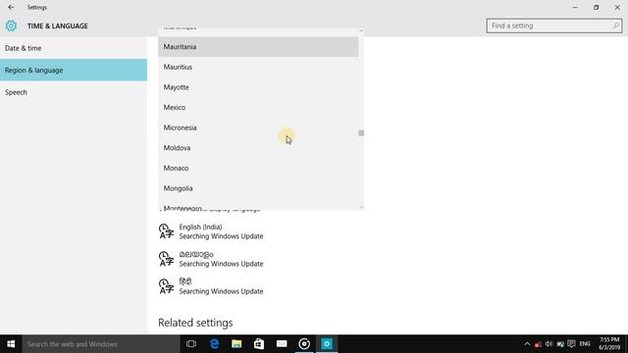Click the search magnifier in Find a setting

616,25
